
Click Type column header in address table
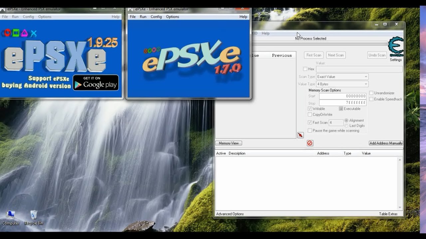tap(347, 153)
